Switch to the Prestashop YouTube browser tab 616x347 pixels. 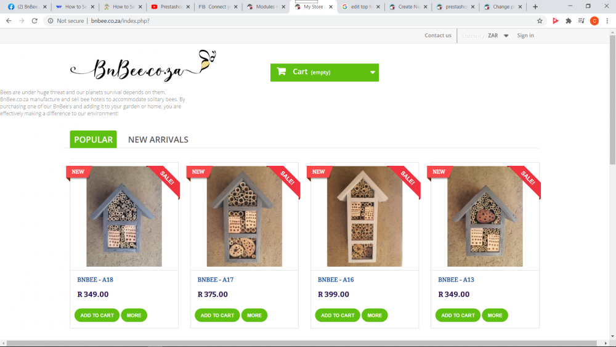coord(171,7)
